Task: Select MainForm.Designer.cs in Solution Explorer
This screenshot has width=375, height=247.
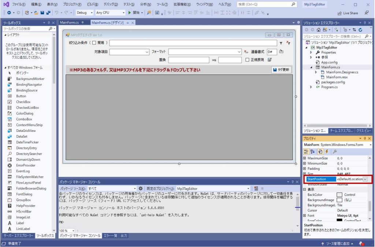Action: point(342,72)
